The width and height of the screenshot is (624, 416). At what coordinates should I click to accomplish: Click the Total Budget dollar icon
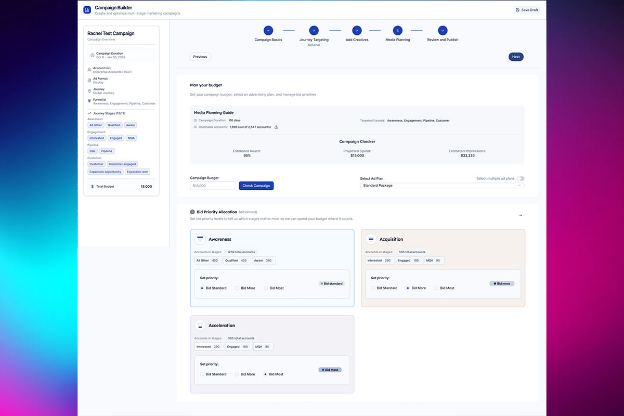pyautogui.click(x=93, y=186)
